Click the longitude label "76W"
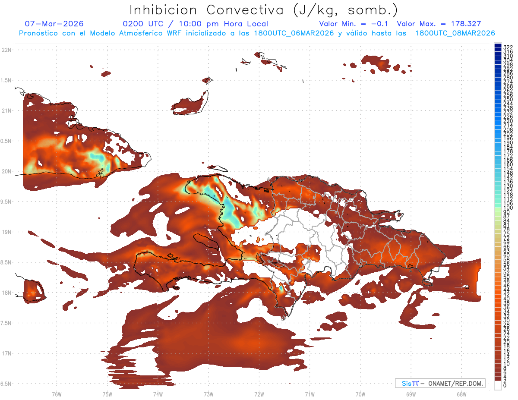Image resolution: width=518 pixels, height=400 pixels. [x=57, y=394]
